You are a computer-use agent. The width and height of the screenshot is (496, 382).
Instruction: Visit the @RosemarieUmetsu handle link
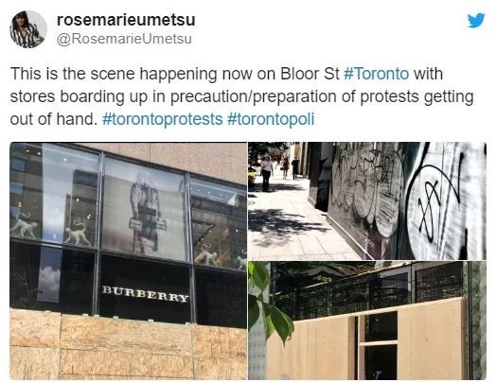(x=124, y=39)
